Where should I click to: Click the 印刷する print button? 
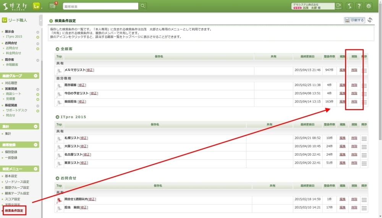pos(354,20)
